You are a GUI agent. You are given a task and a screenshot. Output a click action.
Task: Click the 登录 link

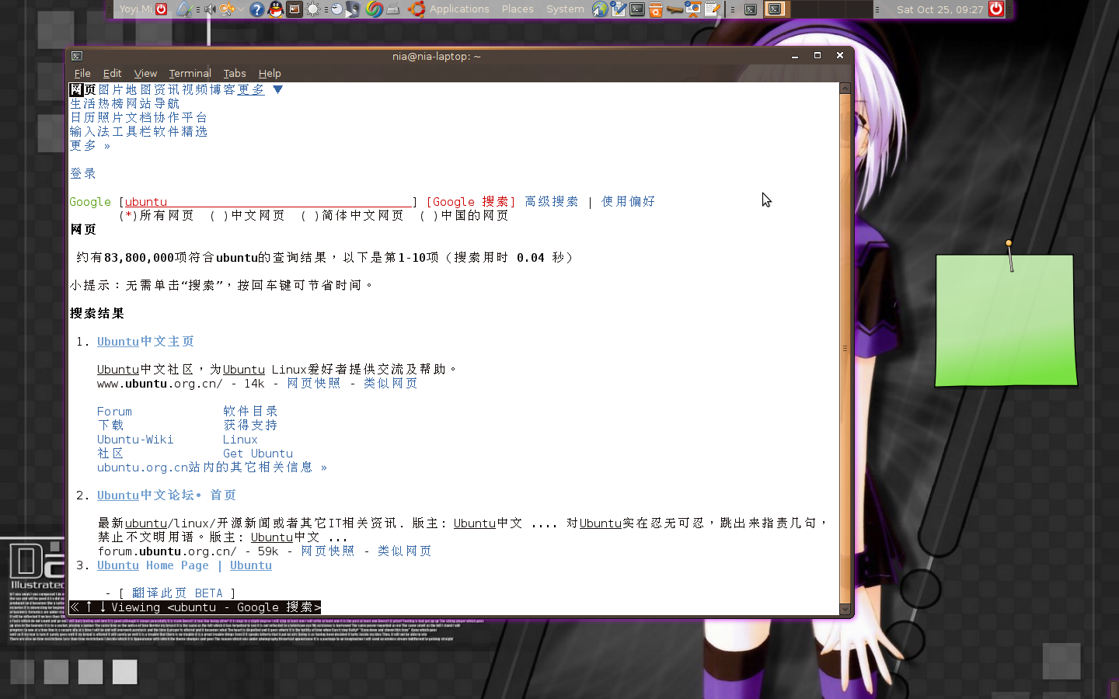point(83,174)
